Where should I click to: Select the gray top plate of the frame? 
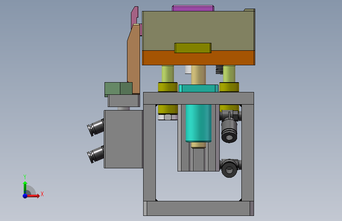pos(198,98)
